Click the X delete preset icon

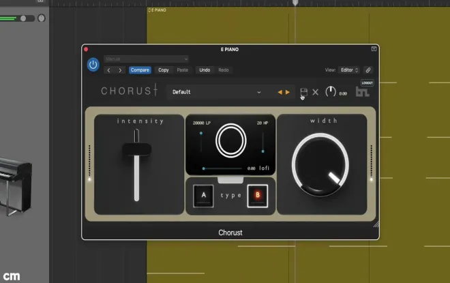click(x=316, y=92)
